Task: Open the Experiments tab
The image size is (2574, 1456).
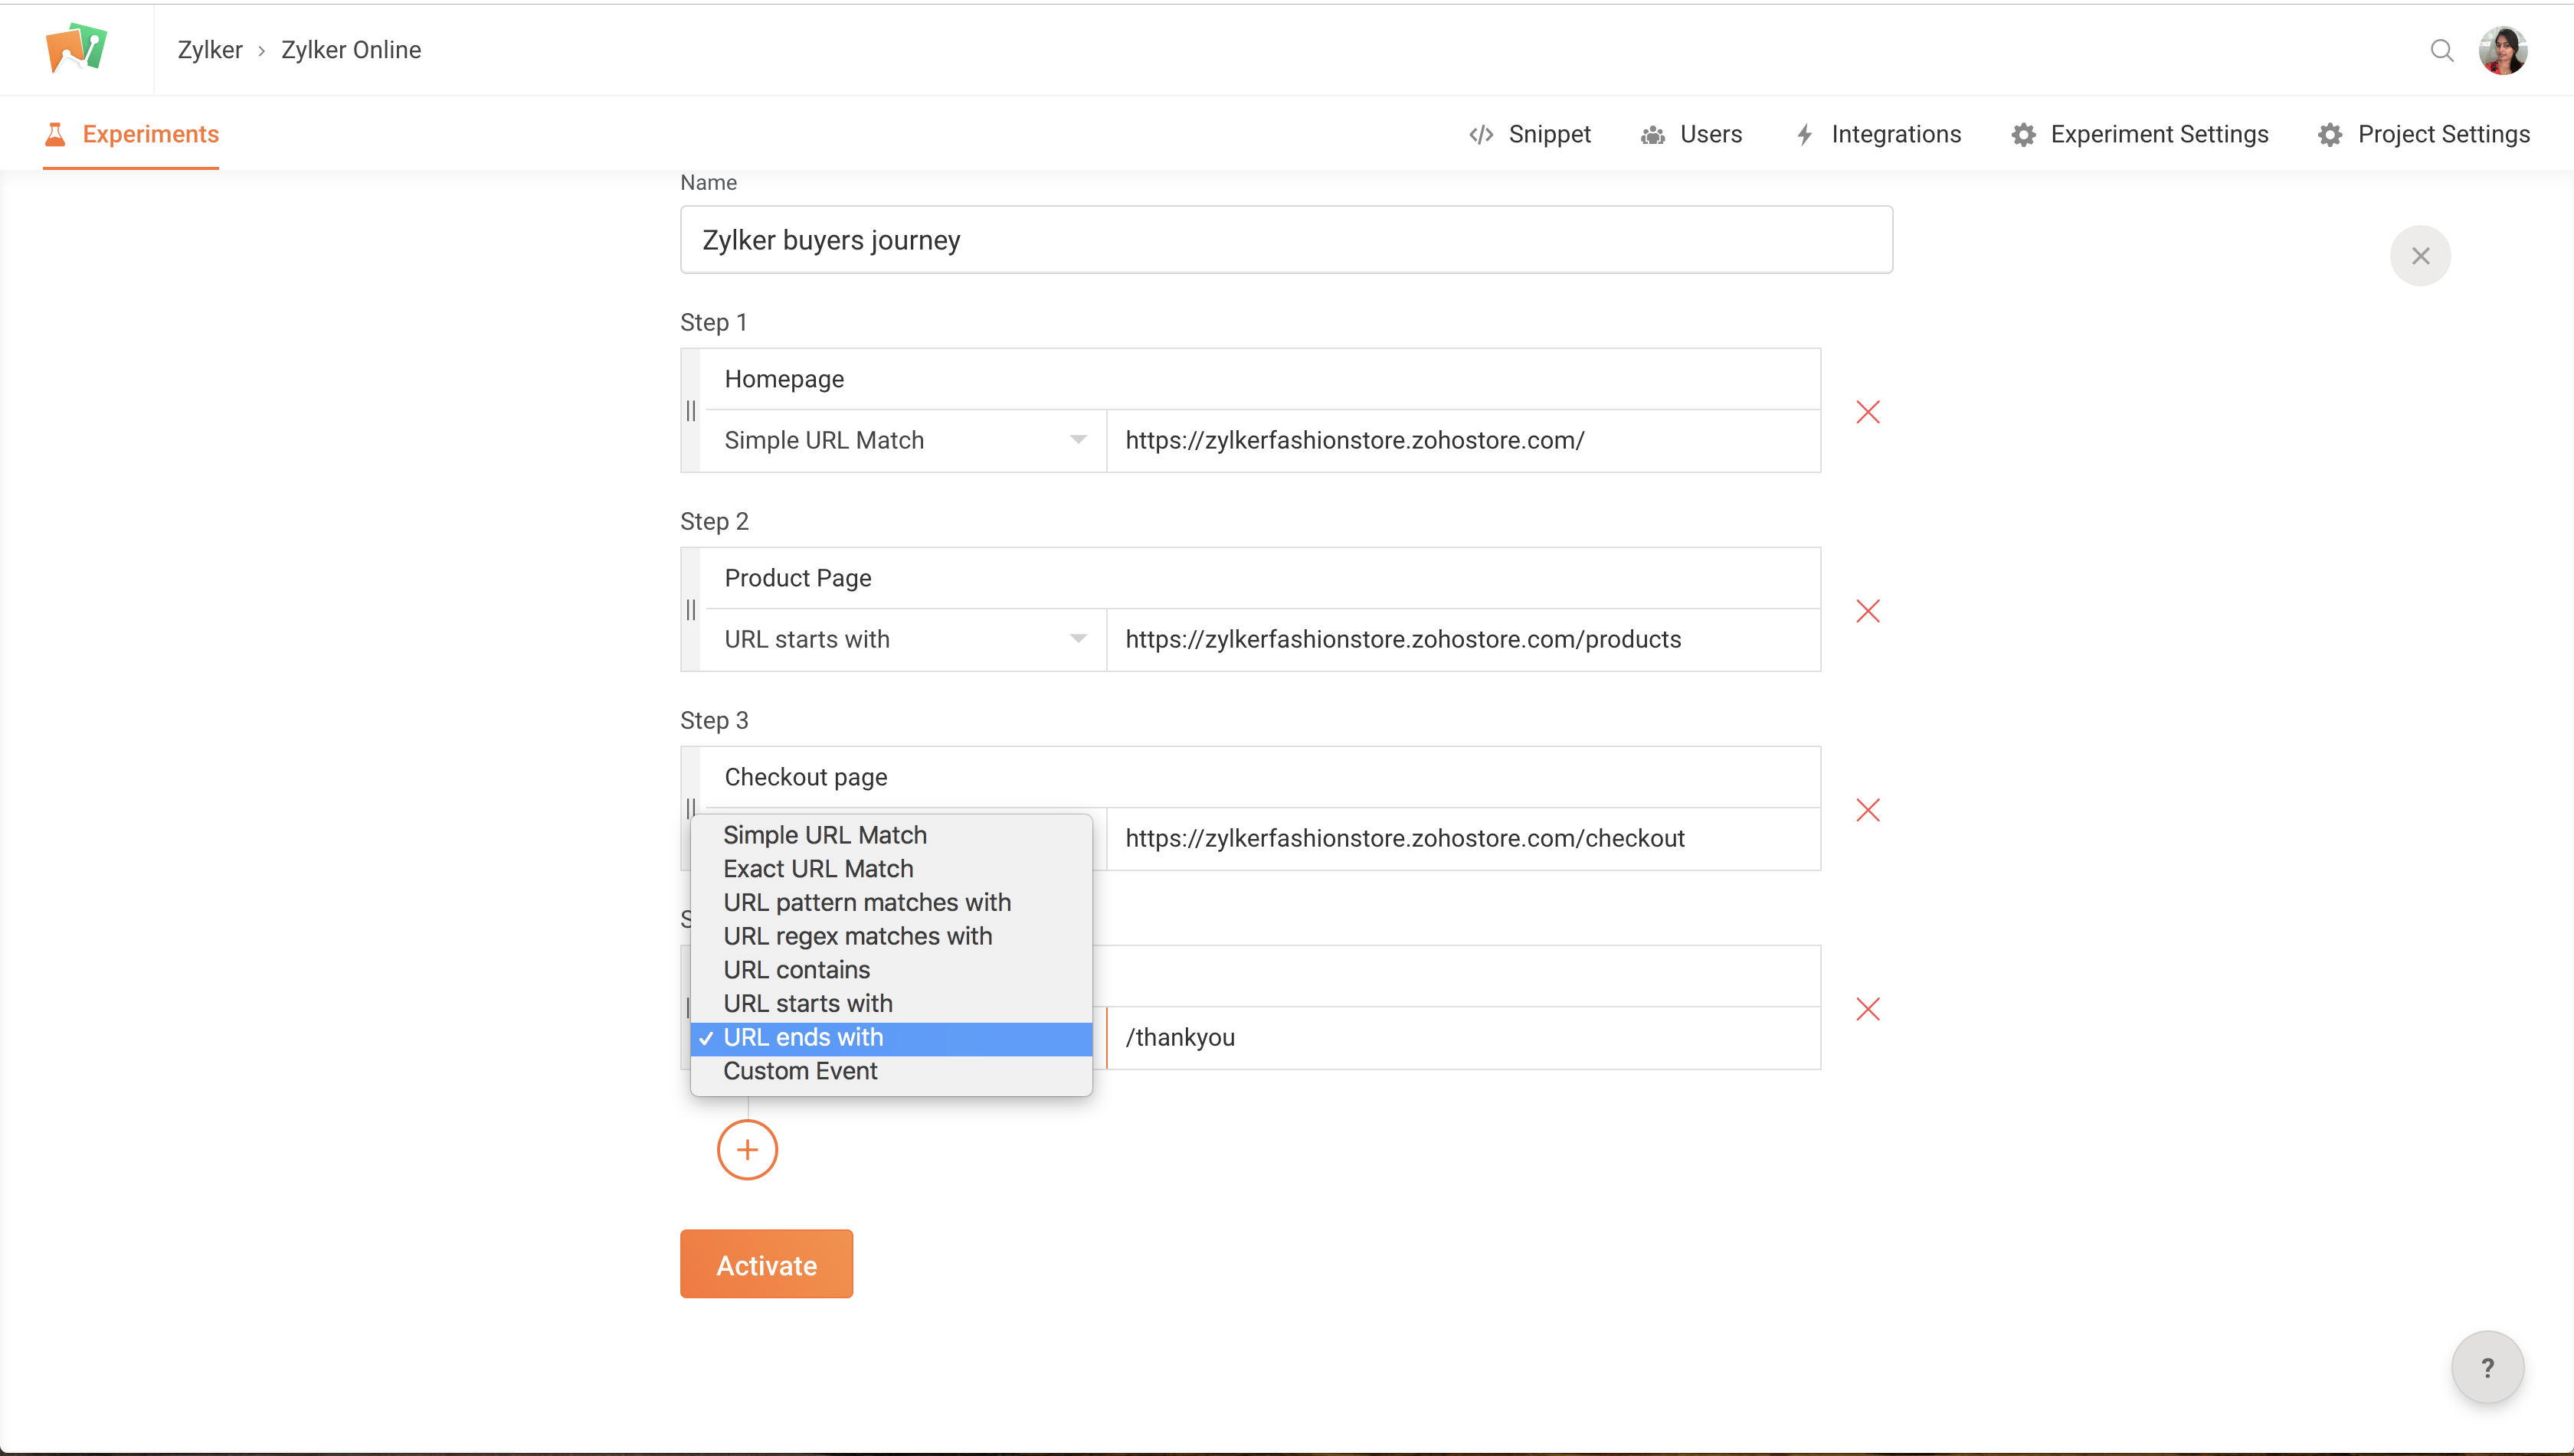Action: (131, 134)
